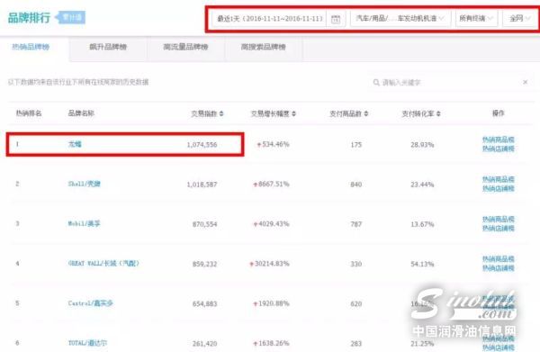Sort by 交易增长幅度 column arrows
The image size is (540, 352).
(x=293, y=113)
